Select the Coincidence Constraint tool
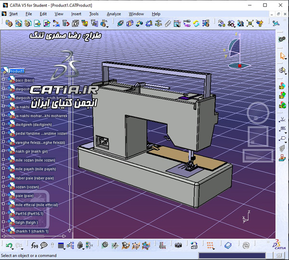 [120, 24]
